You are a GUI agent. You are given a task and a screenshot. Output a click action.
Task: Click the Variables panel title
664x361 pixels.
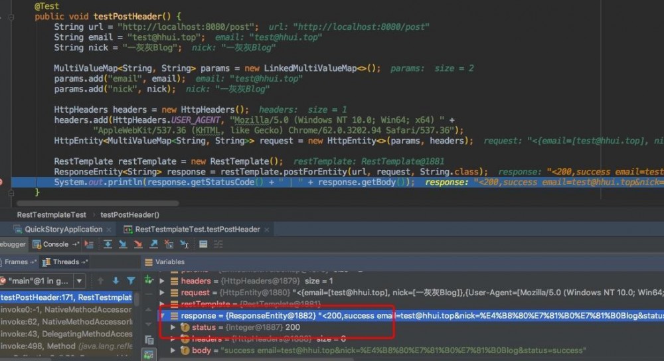[x=170, y=262]
